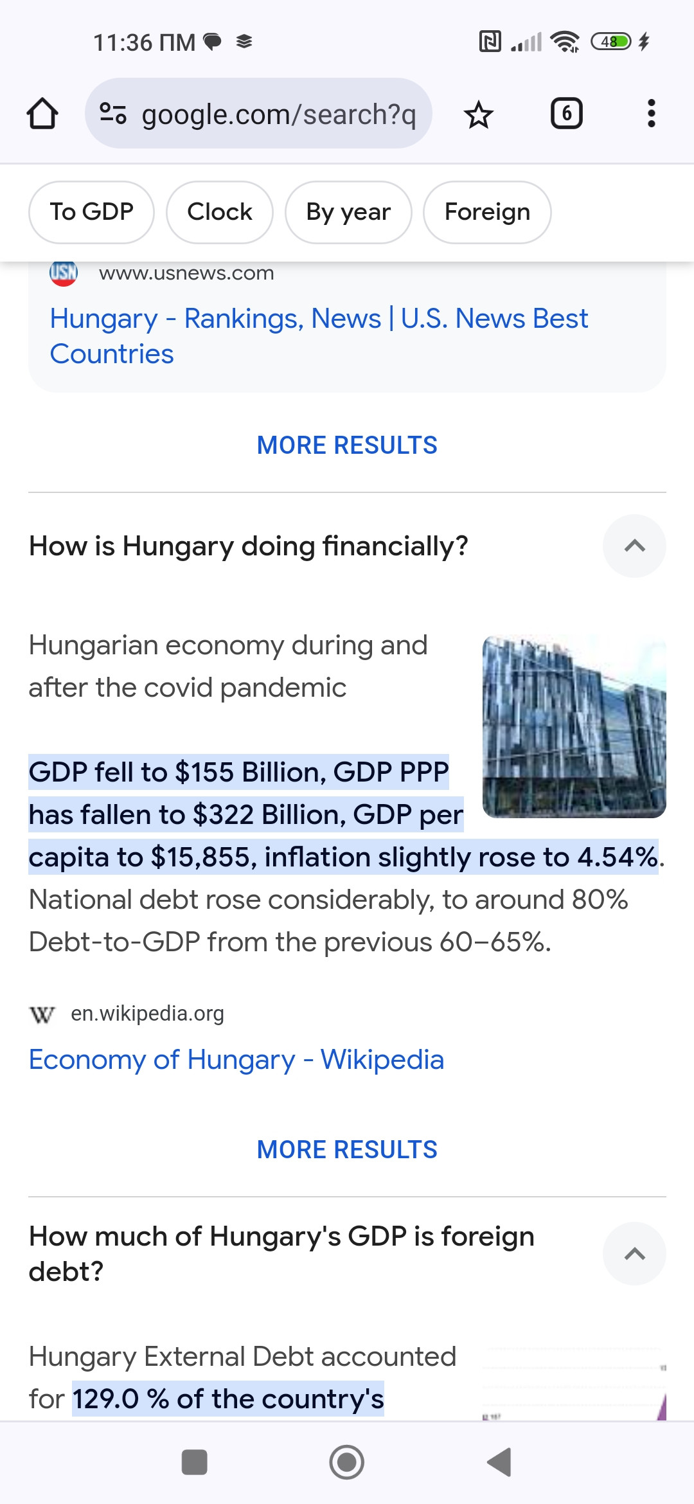The width and height of the screenshot is (694, 1504).
Task: Open the tab switcher showing 6 tabs
Action: [x=566, y=114]
